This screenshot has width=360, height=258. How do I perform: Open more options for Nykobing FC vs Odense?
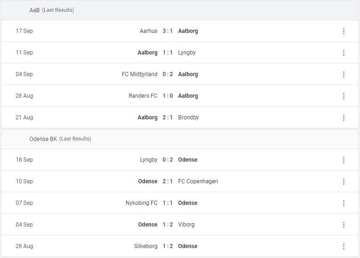[344, 203]
